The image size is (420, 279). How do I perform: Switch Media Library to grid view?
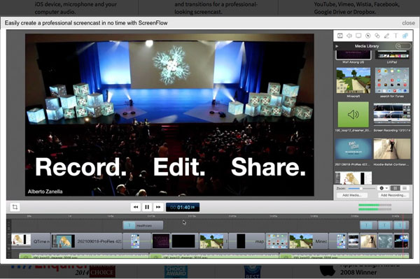[395, 188]
